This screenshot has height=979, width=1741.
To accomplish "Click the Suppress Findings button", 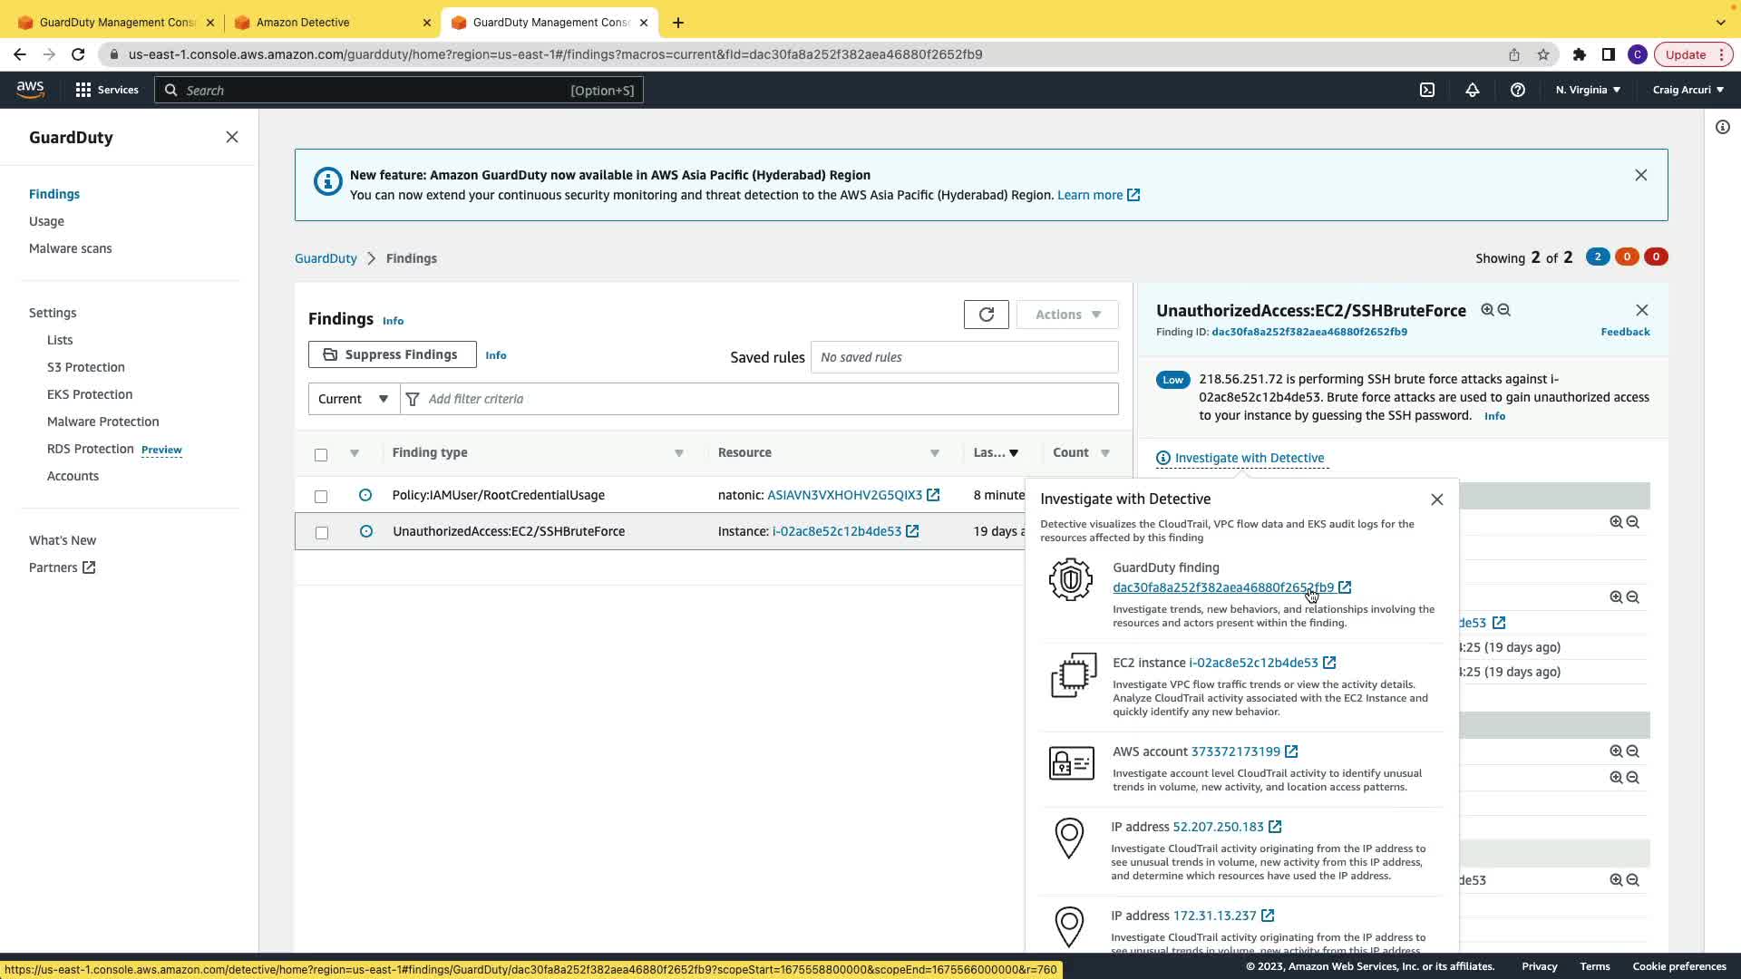I will 392,354.
